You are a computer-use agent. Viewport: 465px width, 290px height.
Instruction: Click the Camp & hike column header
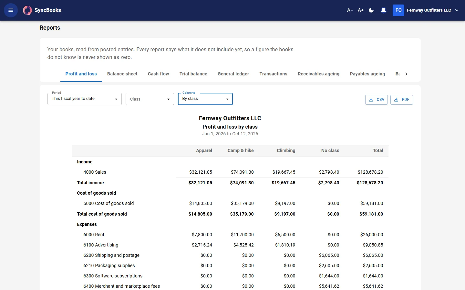(241, 150)
